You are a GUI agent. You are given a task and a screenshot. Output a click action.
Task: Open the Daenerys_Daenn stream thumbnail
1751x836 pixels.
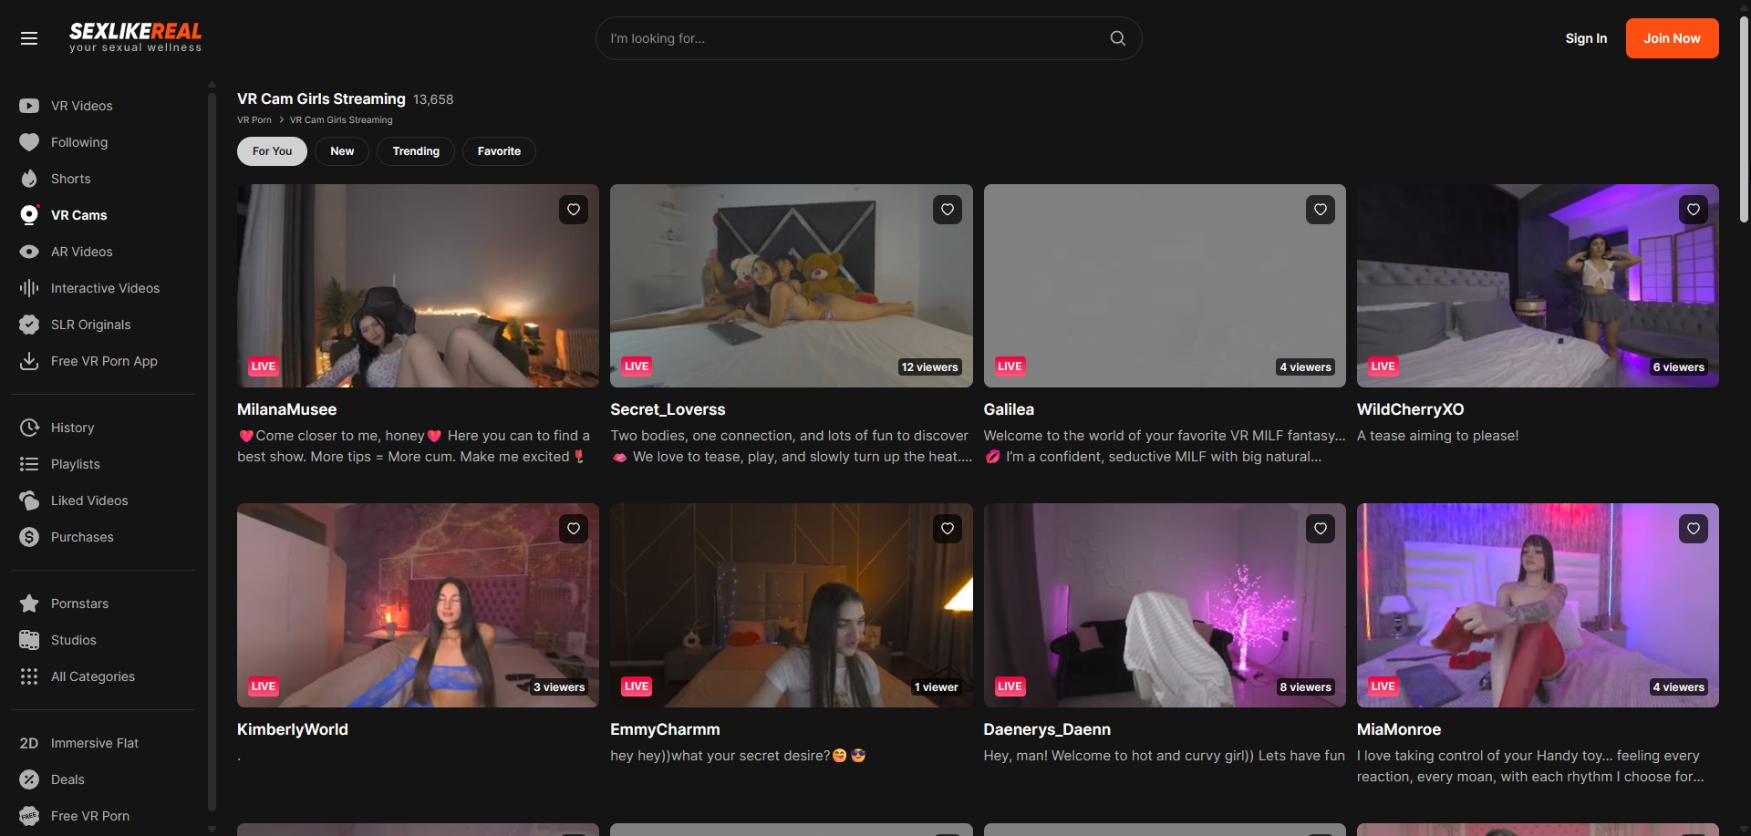tap(1164, 604)
